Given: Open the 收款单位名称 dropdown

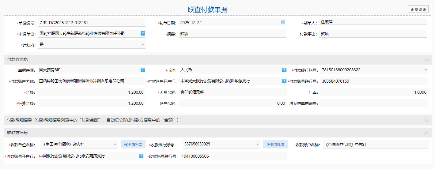Looking at the screenshot, I should pos(115,145).
